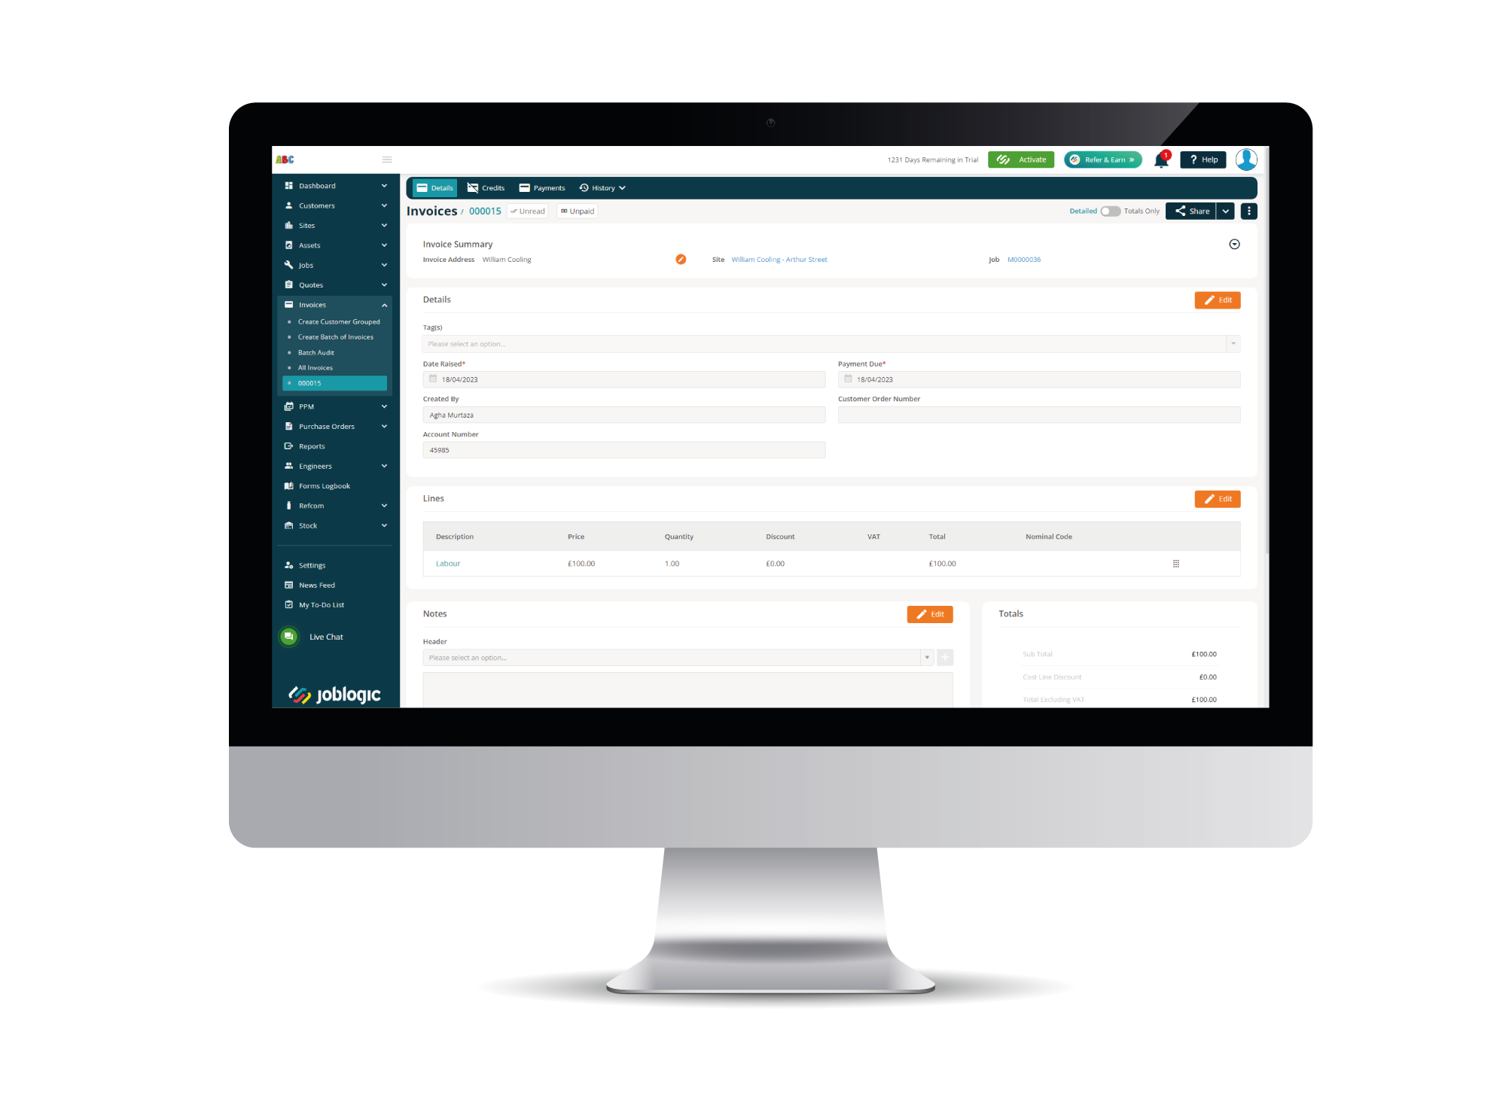Click the Edit icon in Details section

(x=1217, y=300)
